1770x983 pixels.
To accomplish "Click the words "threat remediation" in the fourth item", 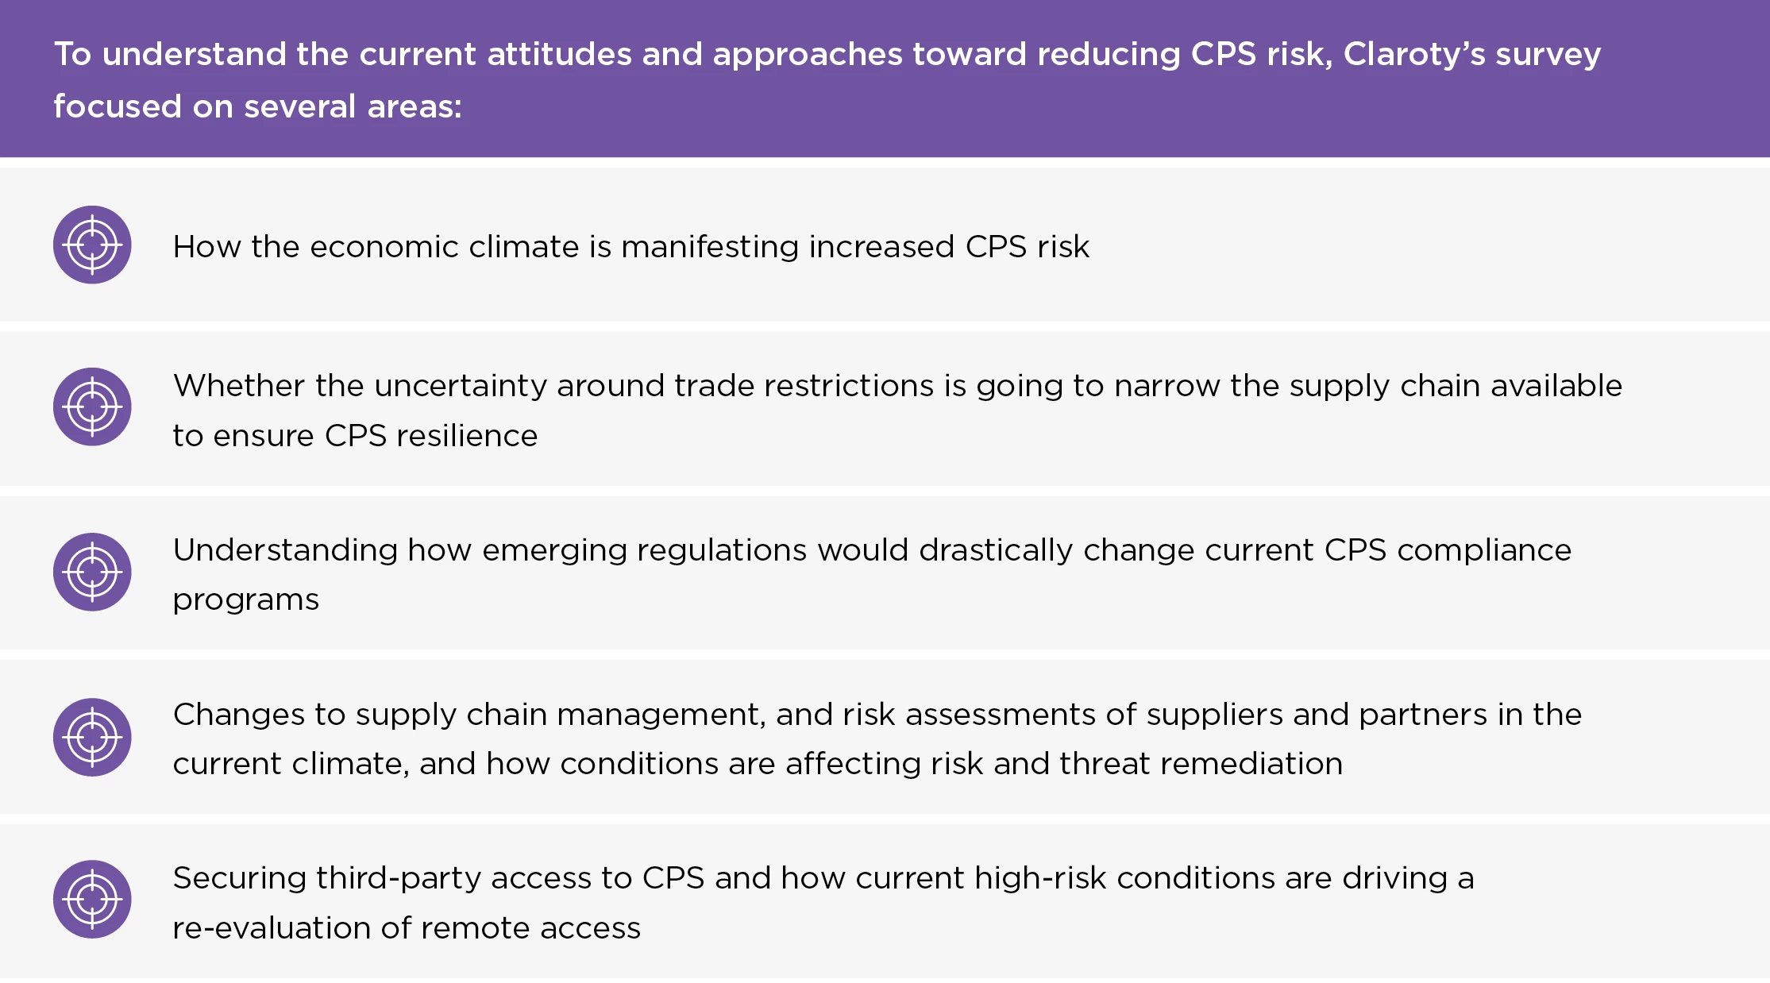I will tap(1201, 764).
